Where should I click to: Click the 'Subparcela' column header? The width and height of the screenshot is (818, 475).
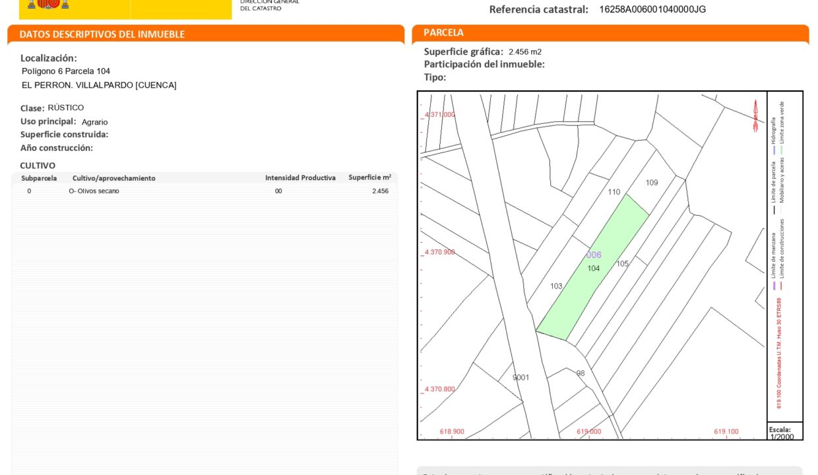coord(39,178)
